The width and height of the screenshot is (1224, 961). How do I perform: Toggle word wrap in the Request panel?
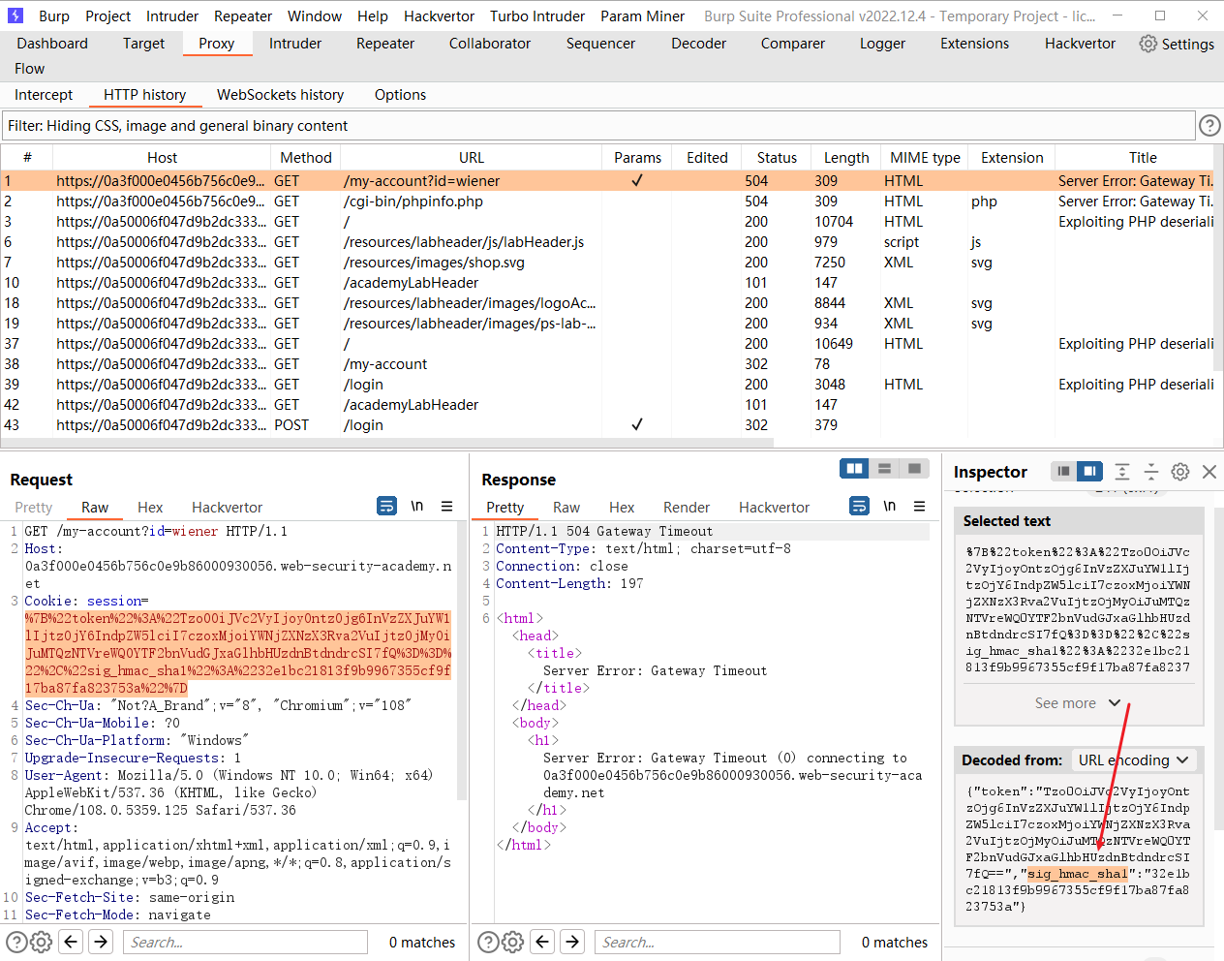(386, 506)
